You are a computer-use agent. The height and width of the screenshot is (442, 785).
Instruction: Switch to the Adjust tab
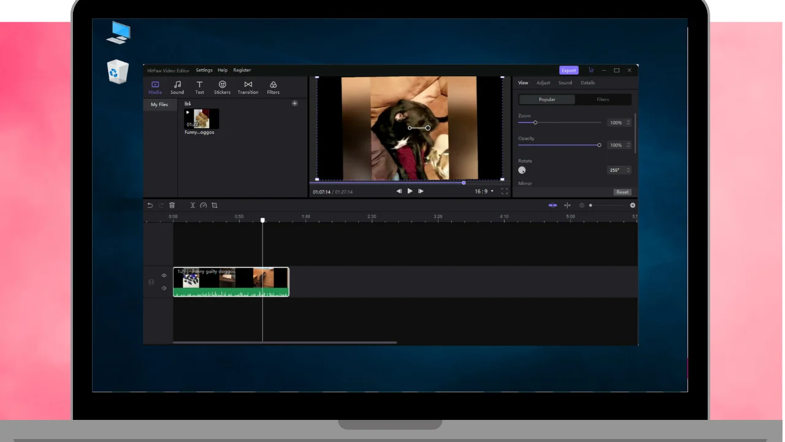pos(543,83)
